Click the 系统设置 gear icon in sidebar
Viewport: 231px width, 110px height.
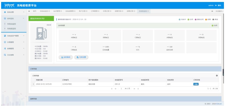pos(5,12)
